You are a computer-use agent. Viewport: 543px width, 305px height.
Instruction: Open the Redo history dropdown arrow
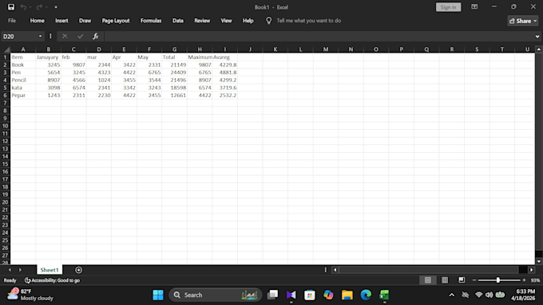(46, 7)
